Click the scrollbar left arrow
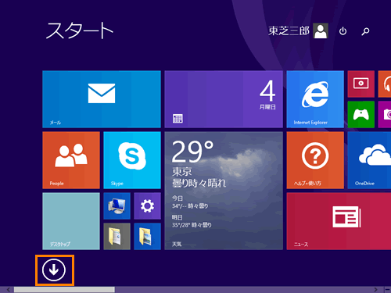The height and width of the screenshot is (293, 391). (9, 290)
